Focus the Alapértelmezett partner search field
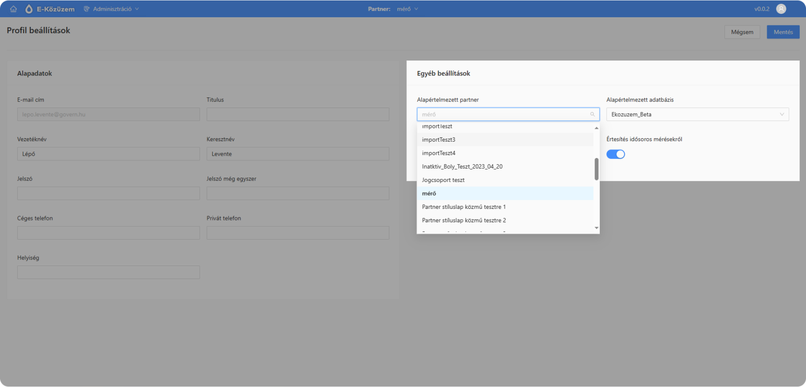Screen dimensions: 806x387 point(504,114)
